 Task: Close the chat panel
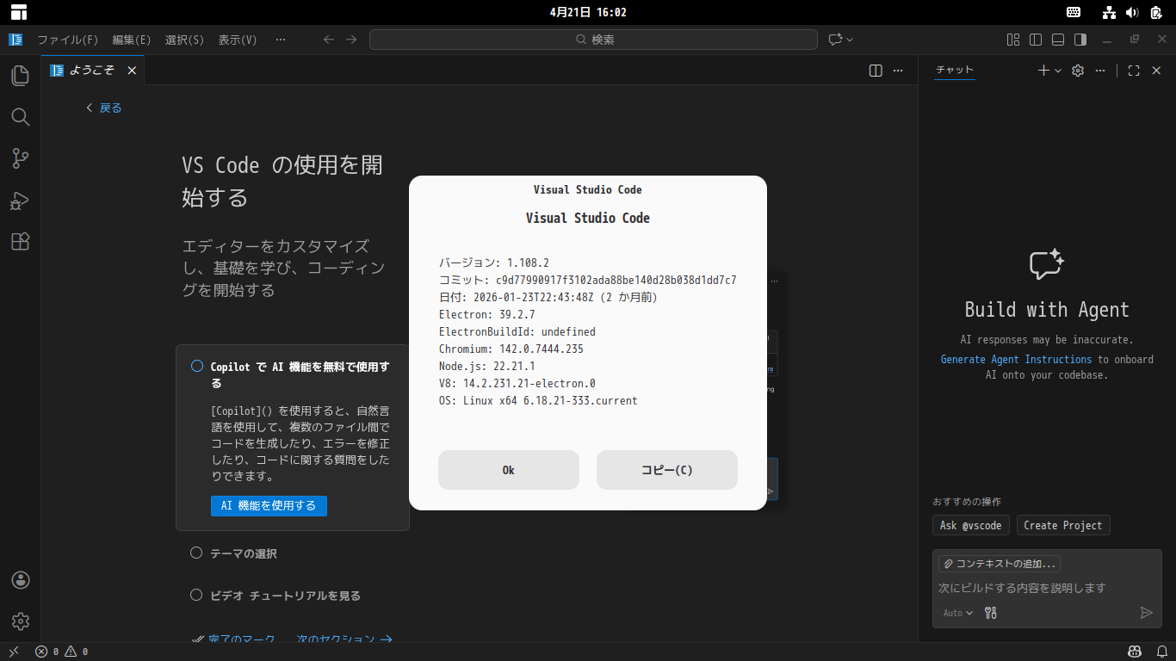1156,71
